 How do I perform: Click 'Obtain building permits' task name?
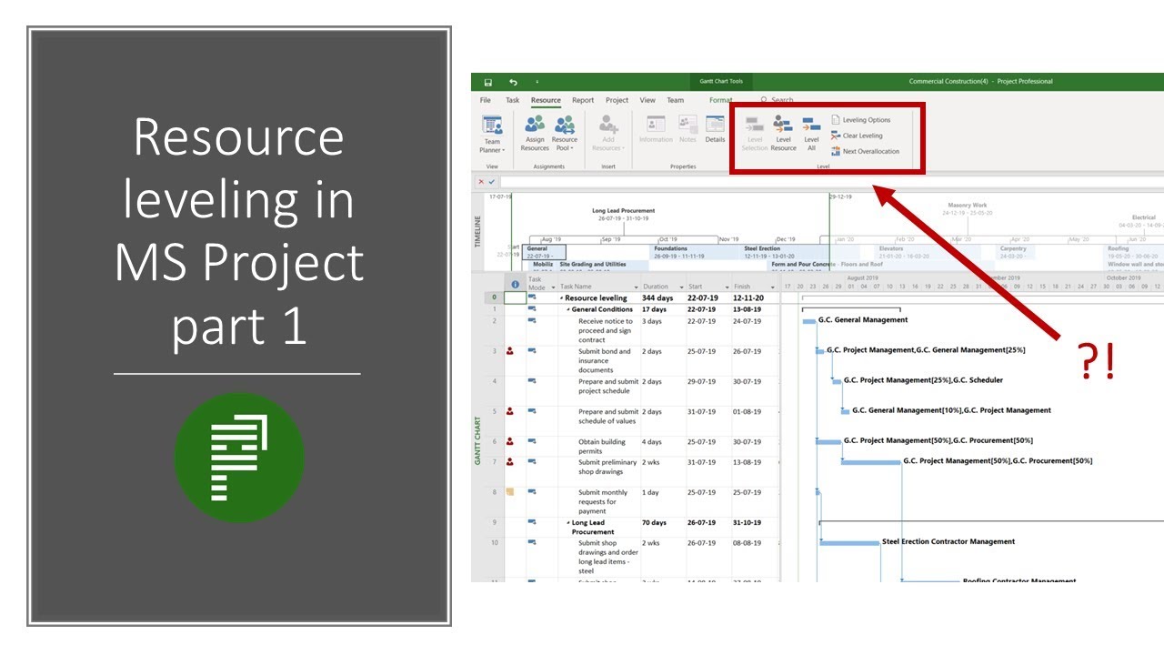[602, 446]
